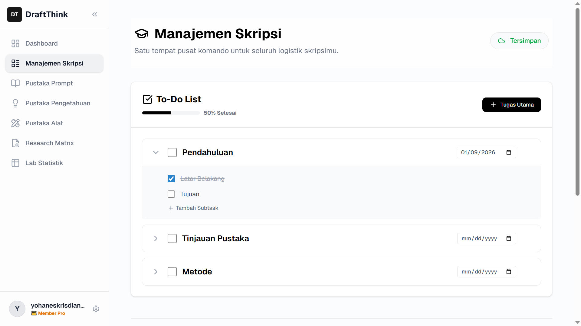This screenshot has width=581, height=326.
Task: Click the 50% completion progress bar
Action: [x=171, y=113]
